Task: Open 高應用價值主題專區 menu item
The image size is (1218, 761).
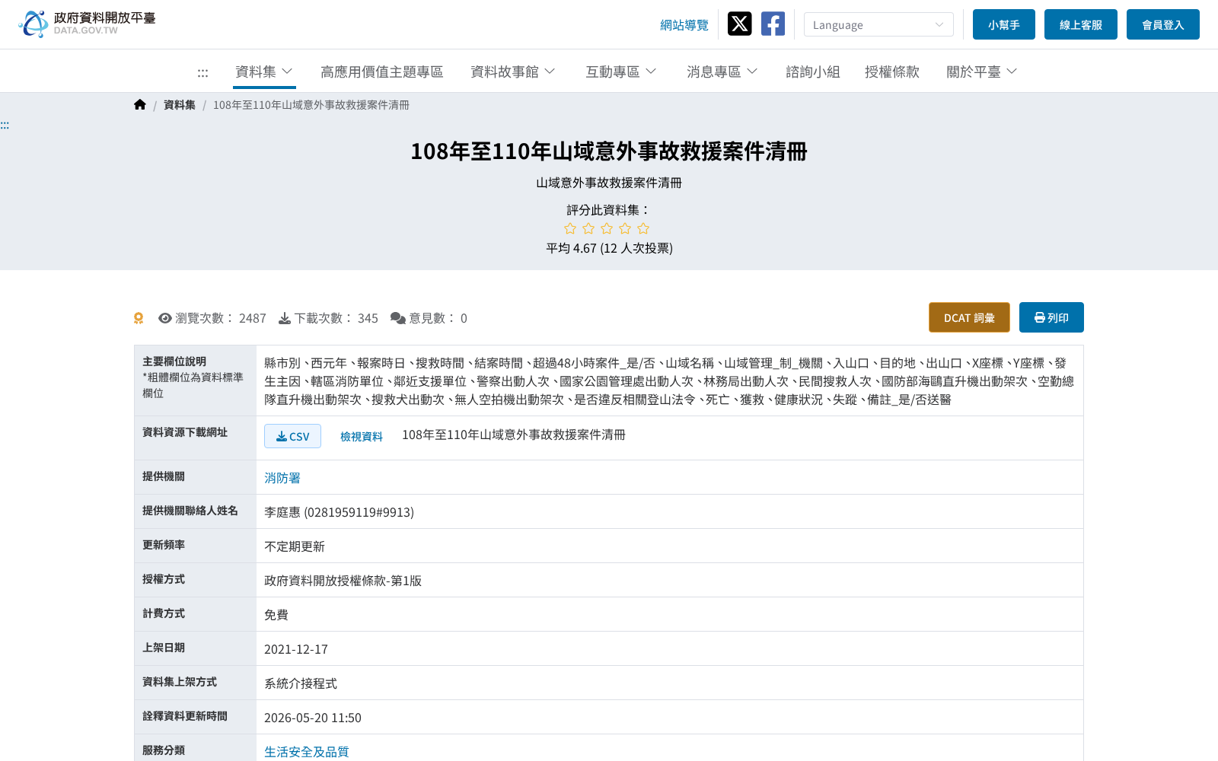Action: tap(381, 72)
